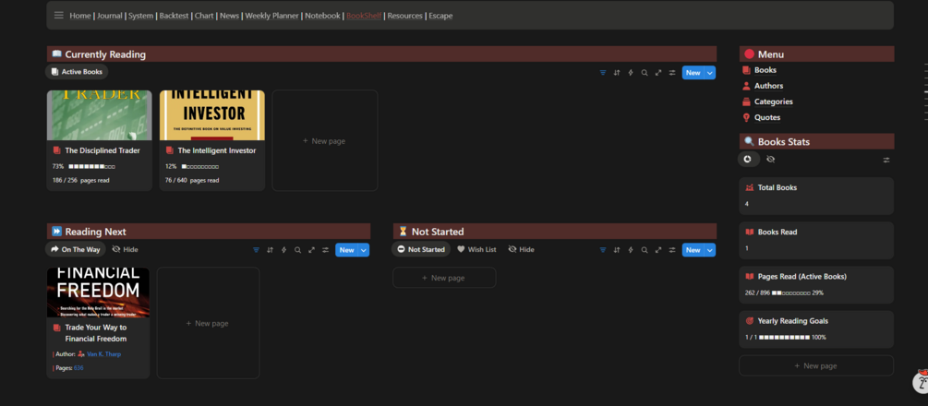Image resolution: width=928 pixels, height=406 pixels.
Task: Filter the Currently Reading books view
Action: [602, 73]
